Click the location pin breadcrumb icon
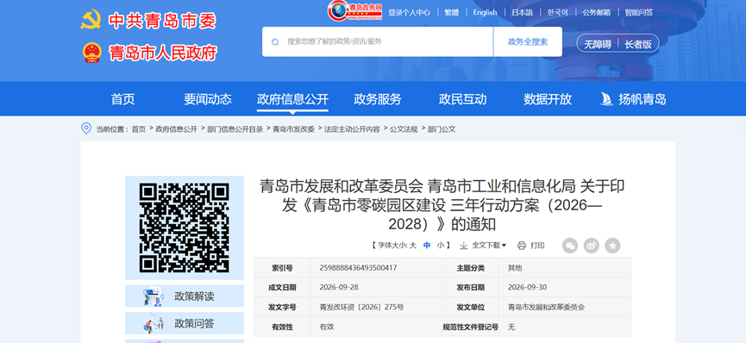The image size is (746, 343). tap(86, 128)
